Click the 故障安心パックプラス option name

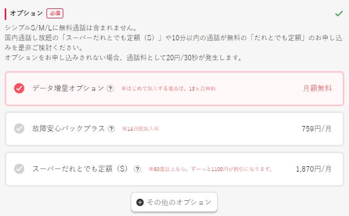(x=68, y=129)
